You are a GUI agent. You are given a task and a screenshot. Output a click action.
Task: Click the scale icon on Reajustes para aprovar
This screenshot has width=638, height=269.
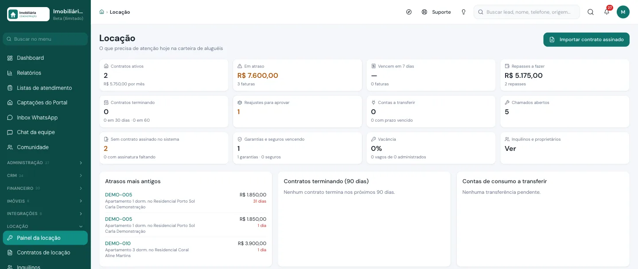[x=240, y=103]
